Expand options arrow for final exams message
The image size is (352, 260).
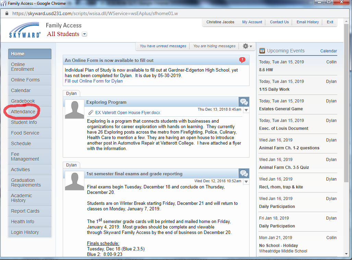[246, 182]
